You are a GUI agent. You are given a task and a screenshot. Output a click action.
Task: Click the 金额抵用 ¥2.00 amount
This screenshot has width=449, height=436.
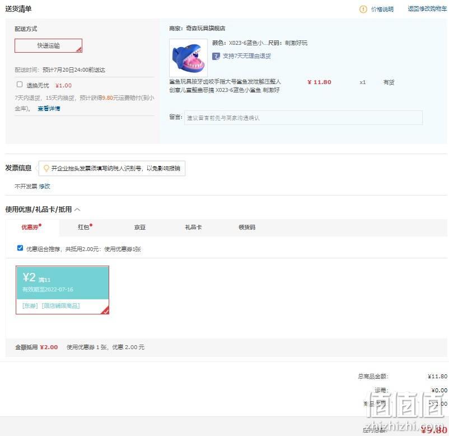pyautogui.click(x=49, y=347)
